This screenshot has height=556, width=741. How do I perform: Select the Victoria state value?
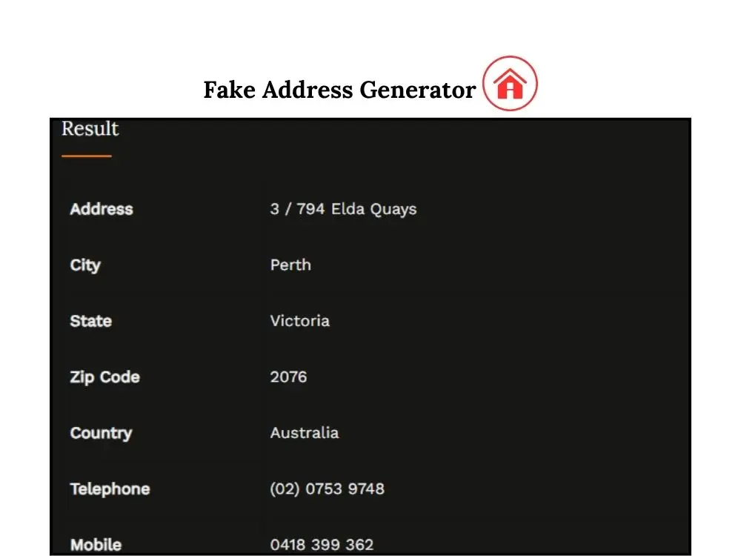point(299,321)
